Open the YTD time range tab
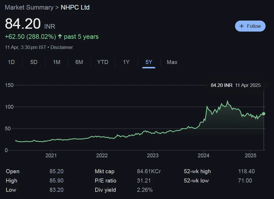Viewport: 274px width, 199px height. coord(103,62)
